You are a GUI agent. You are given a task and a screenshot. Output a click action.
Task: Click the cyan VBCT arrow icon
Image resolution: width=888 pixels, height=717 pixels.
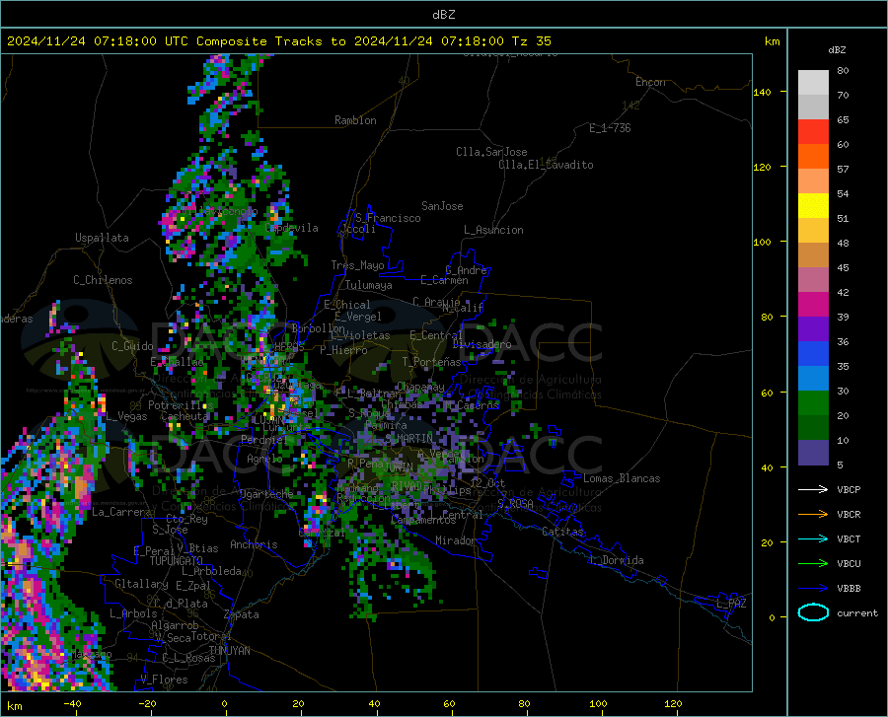(813, 538)
